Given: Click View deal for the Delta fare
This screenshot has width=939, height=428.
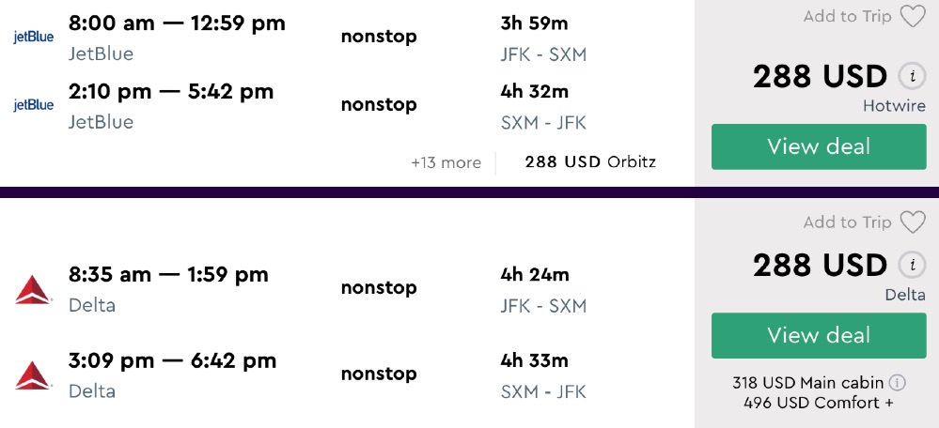Looking at the screenshot, I should (x=819, y=335).
